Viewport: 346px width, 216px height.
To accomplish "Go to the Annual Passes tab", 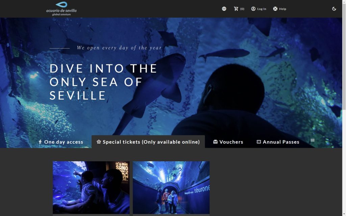I will point(281,142).
